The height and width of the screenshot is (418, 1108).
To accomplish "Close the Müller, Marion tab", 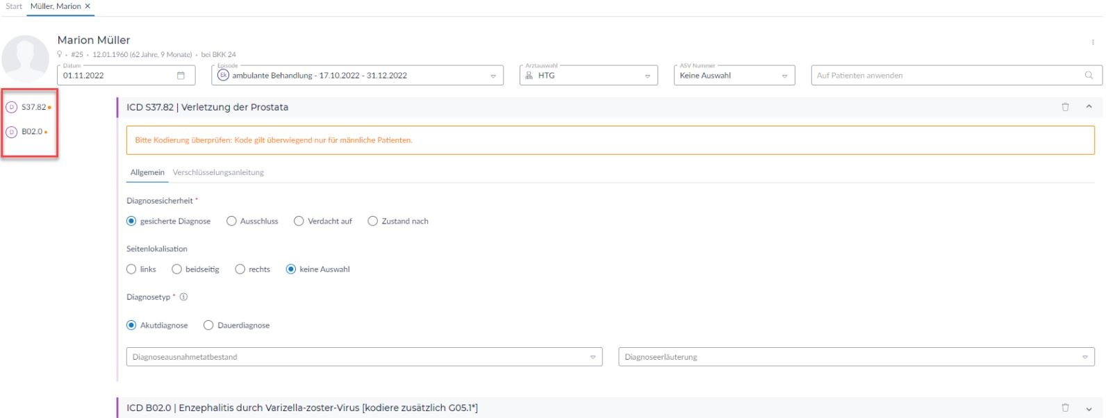I will pos(88,6).
